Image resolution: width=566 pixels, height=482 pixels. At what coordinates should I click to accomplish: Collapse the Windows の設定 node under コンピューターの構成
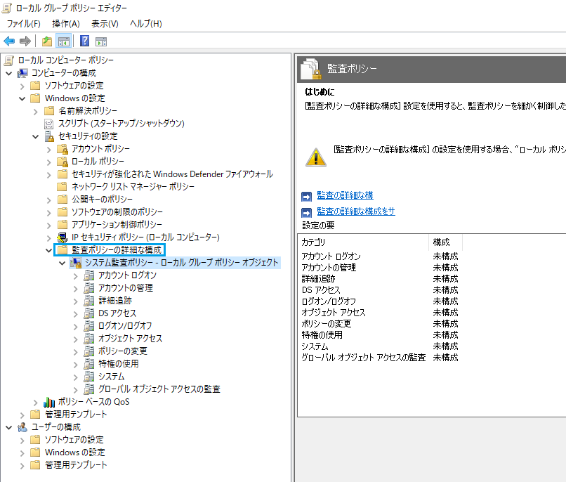click(22, 98)
